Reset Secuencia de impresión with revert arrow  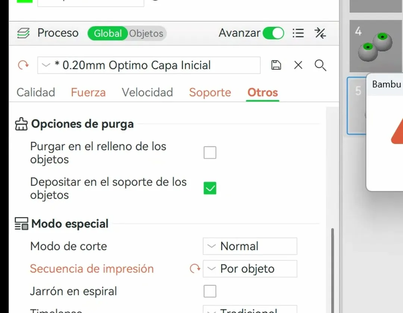point(195,269)
